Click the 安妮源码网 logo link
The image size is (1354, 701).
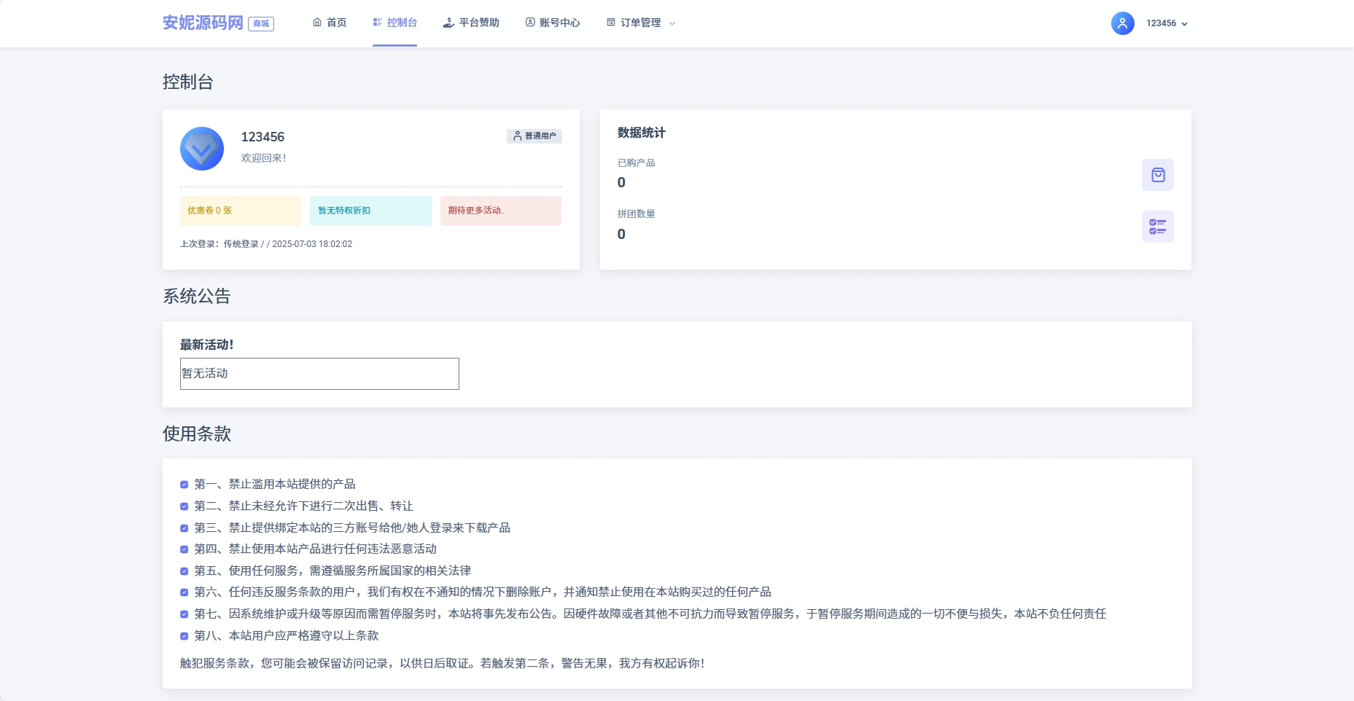pyautogui.click(x=204, y=23)
